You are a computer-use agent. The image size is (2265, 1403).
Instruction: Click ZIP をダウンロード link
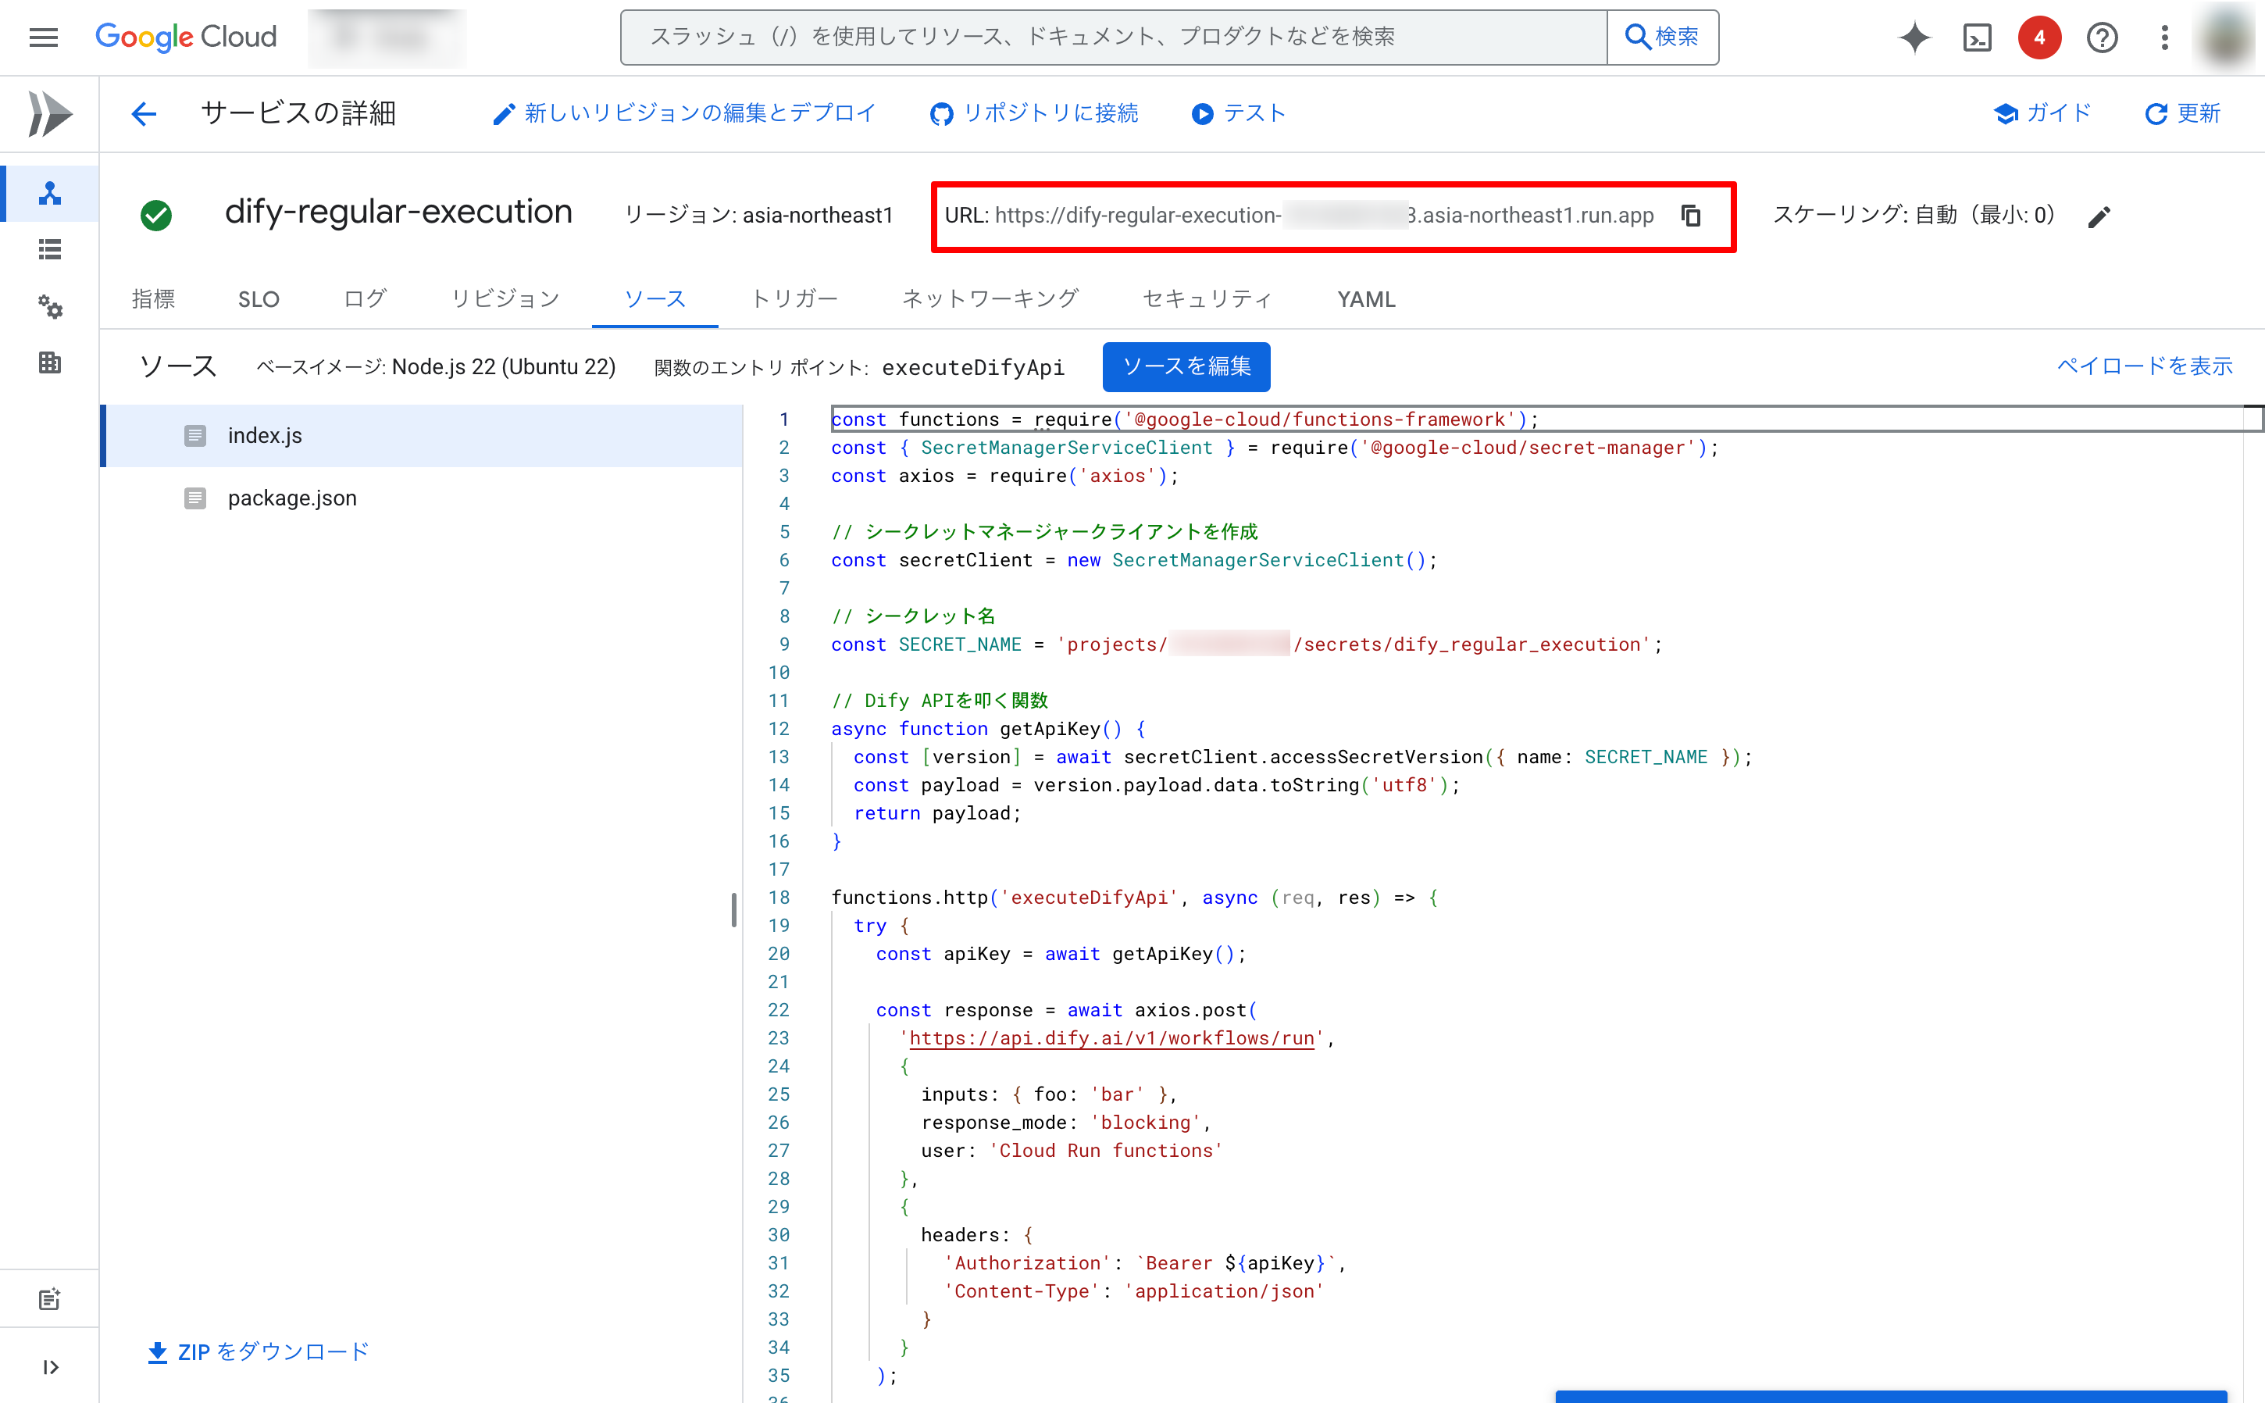point(259,1351)
